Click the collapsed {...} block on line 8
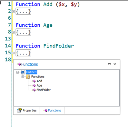This screenshot has height=127, width=128. coord(24,32)
